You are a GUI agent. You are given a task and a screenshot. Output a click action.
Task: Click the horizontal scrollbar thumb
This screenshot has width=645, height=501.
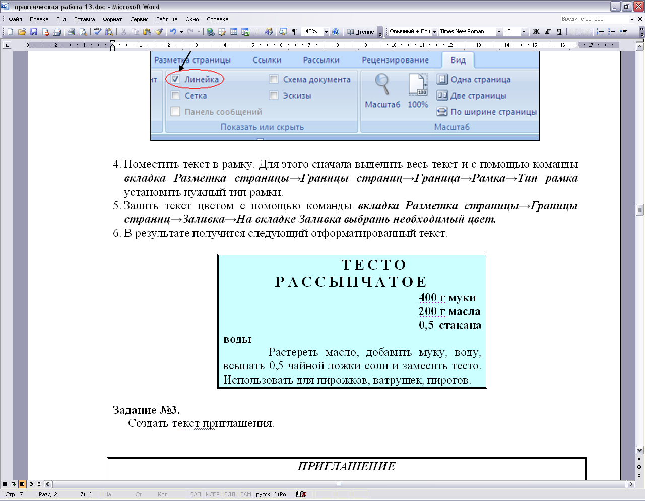click(339, 484)
